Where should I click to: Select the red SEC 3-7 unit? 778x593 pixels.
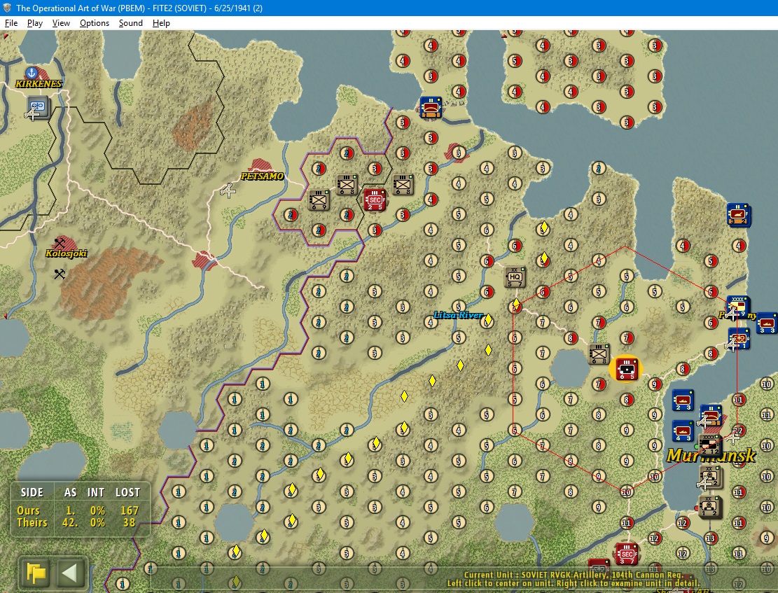coord(626,554)
